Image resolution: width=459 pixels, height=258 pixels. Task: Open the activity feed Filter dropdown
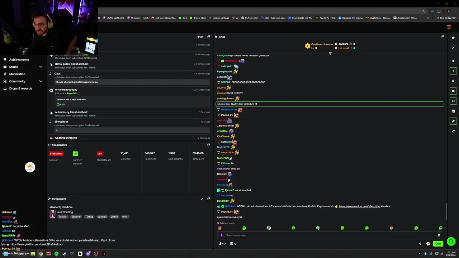click(x=200, y=37)
